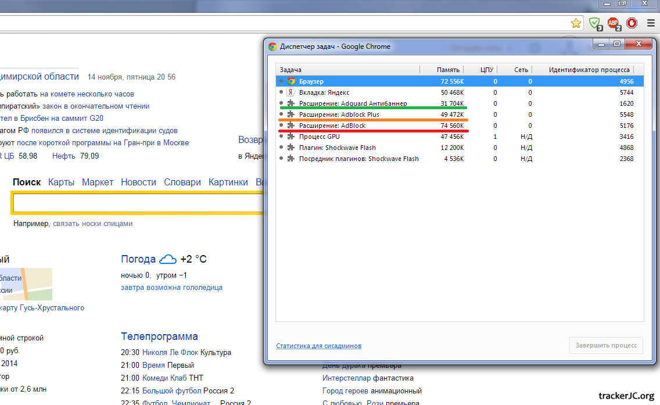The height and width of the screenshot is (405, 660).
Task: Click the bookmark star icon
Action: click(576, 23)
